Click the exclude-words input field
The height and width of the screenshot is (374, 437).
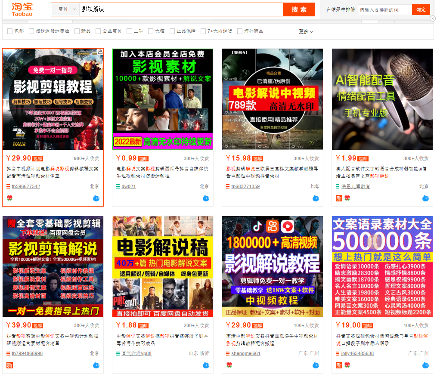click(384, 10)
